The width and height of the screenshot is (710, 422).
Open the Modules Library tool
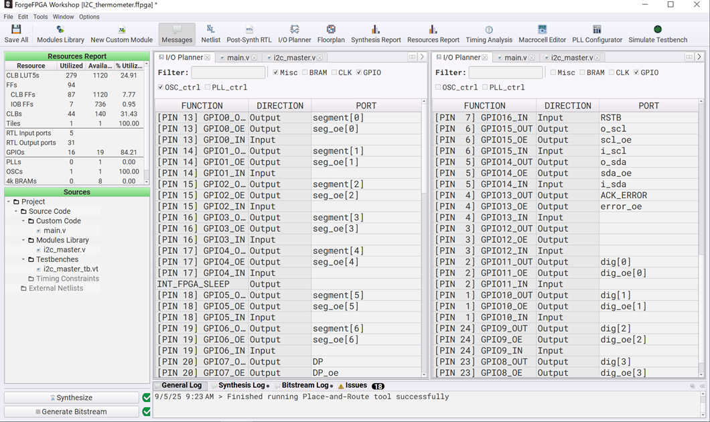pyautogui.click(x=60, y=34)
